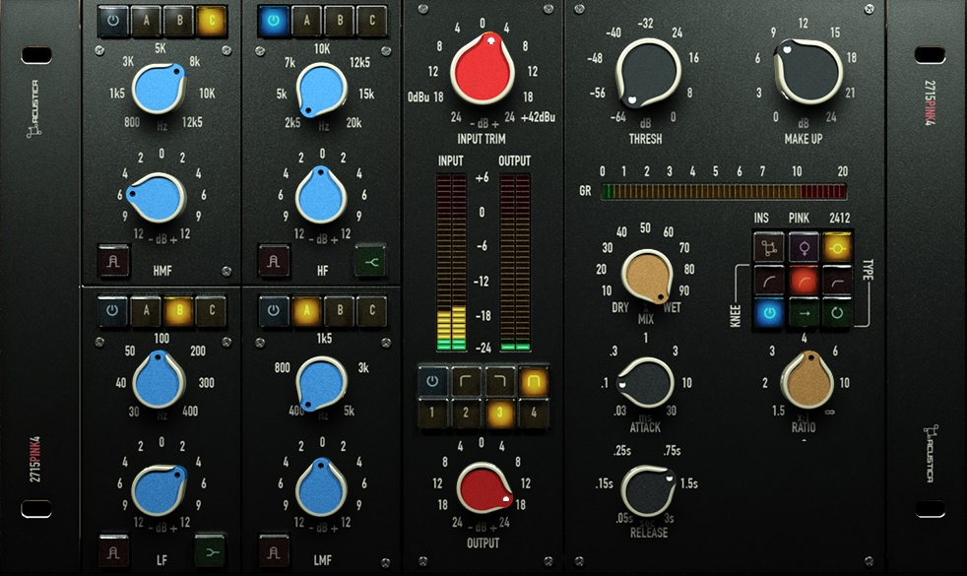Click the dry/wet MIX knob

[x=647, y=276]
